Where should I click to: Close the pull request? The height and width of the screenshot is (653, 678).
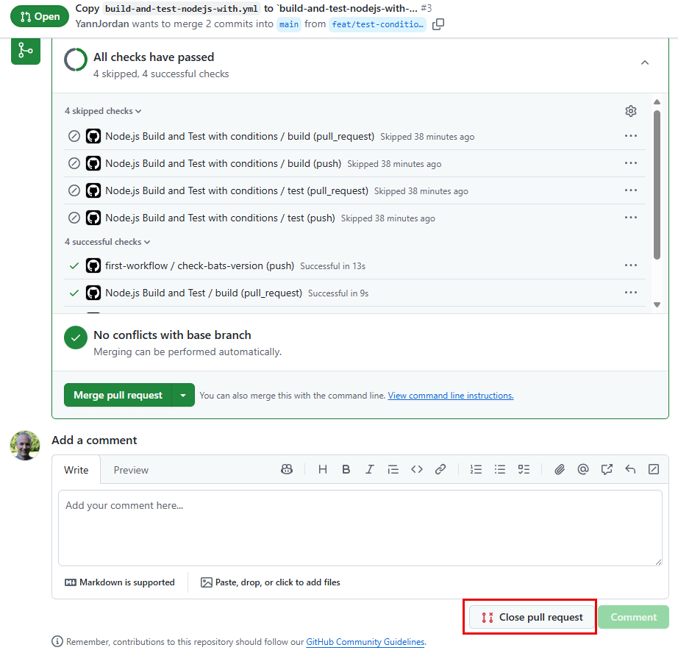click(x=529, y=617)
